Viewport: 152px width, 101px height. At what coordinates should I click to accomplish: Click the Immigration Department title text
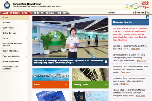pos(27,4)
